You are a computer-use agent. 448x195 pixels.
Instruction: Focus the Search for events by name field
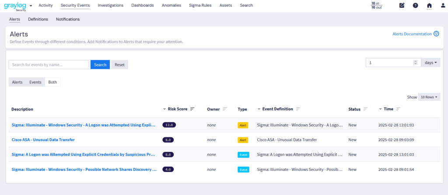click(x=49, y=65)
